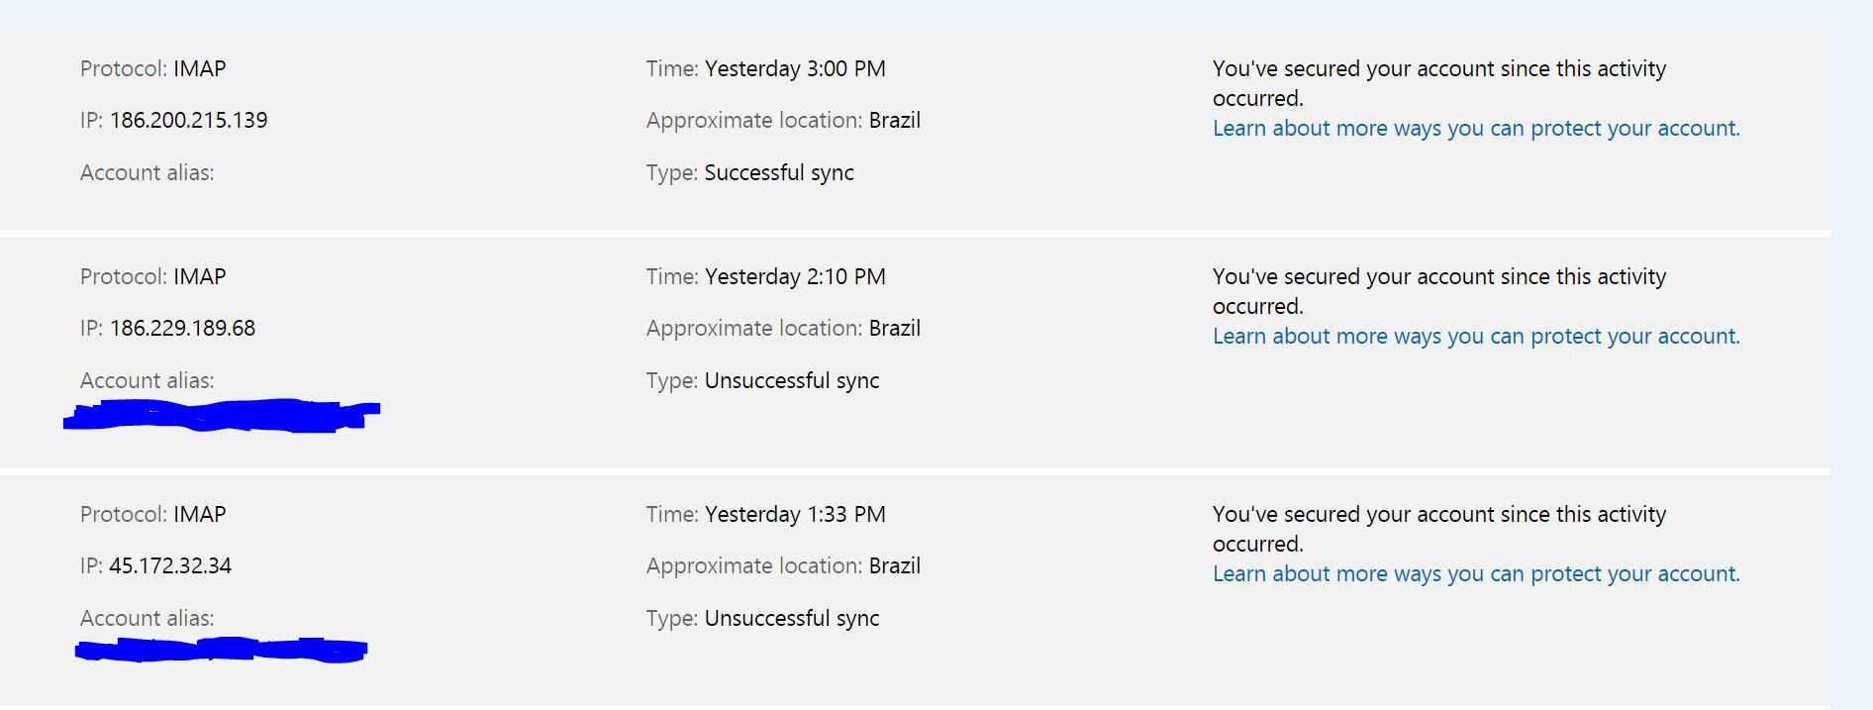This screenshot has width=1873, height=710.
Task: Click secured account message in 2:10 PM entry
Action: pyautogui.click(x=1439, y=291)
